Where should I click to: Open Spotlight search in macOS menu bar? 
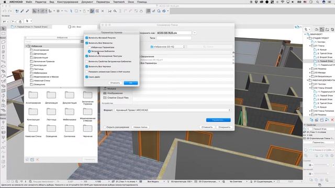[318, 2]
